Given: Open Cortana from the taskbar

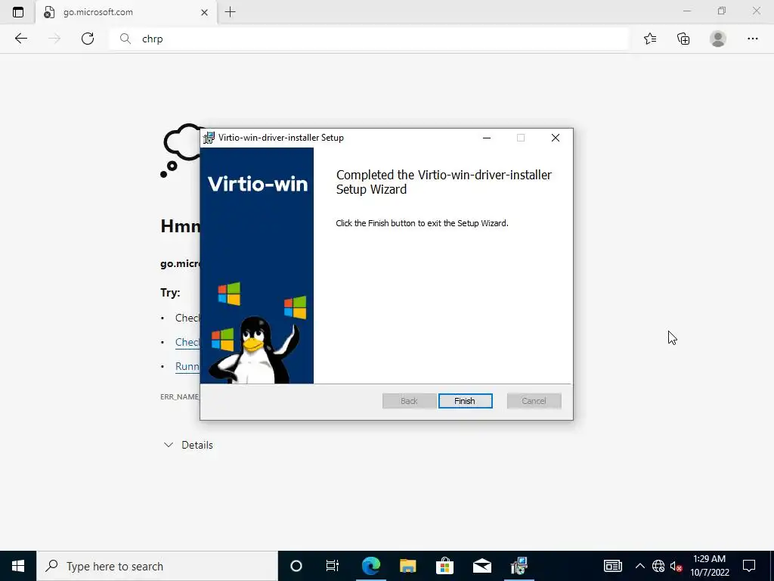Looking at the screenshot, I should (296, 566).
